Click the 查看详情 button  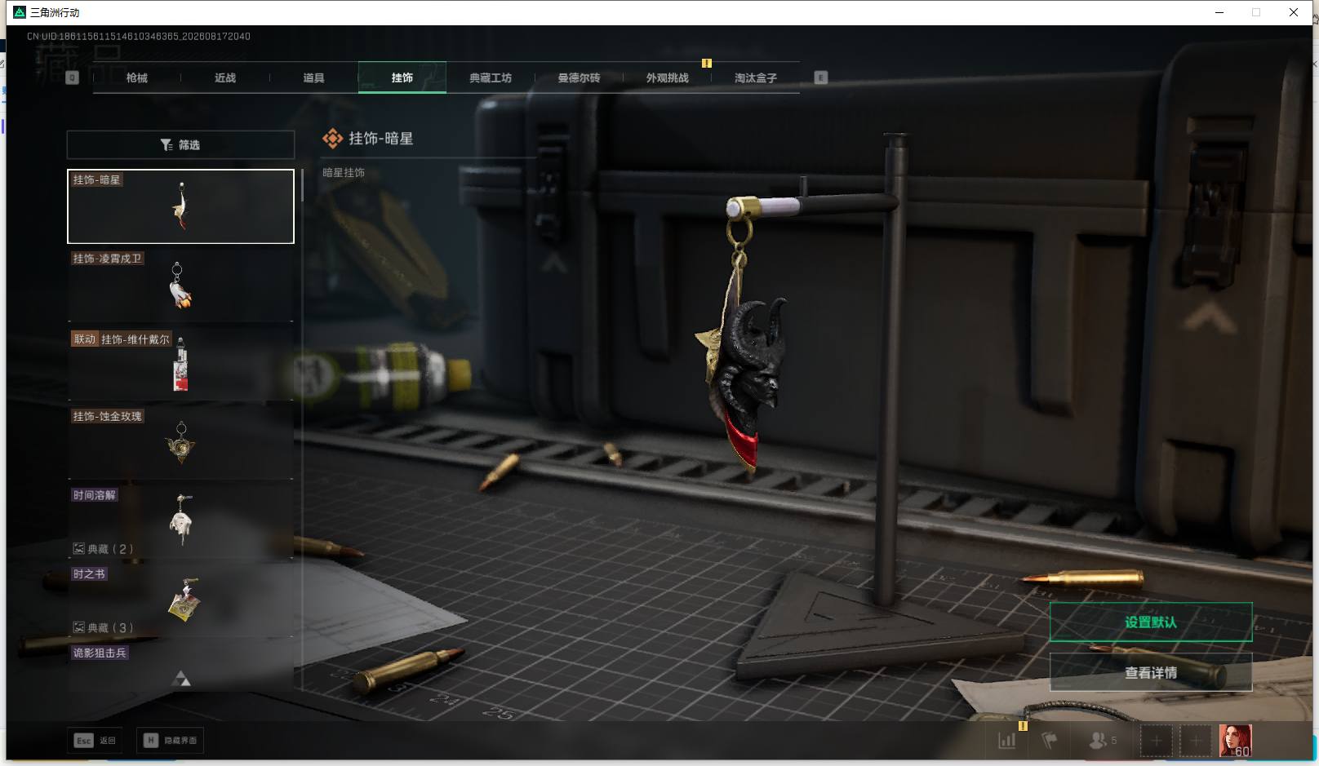point(1151,673)
